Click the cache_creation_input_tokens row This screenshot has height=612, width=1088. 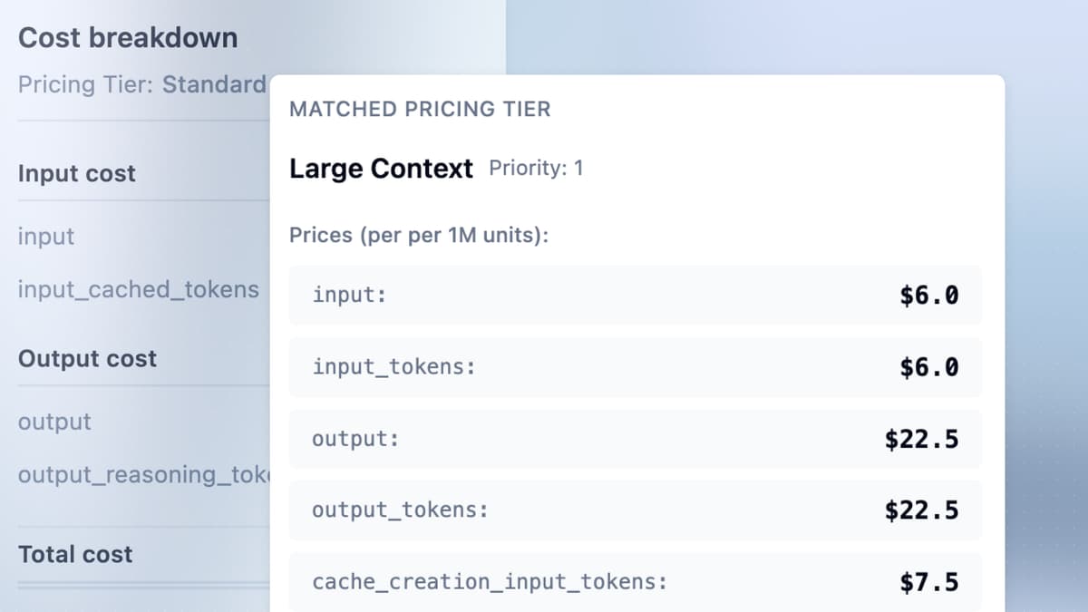click(635, 581)
